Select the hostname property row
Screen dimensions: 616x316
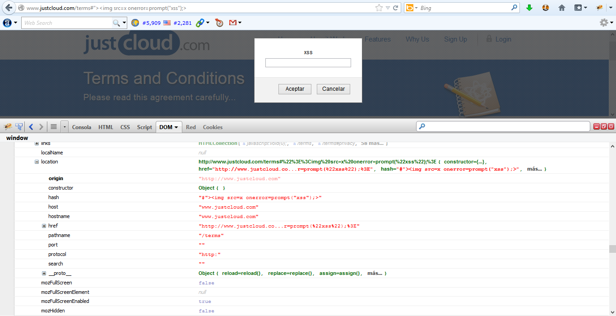(311, 216)
